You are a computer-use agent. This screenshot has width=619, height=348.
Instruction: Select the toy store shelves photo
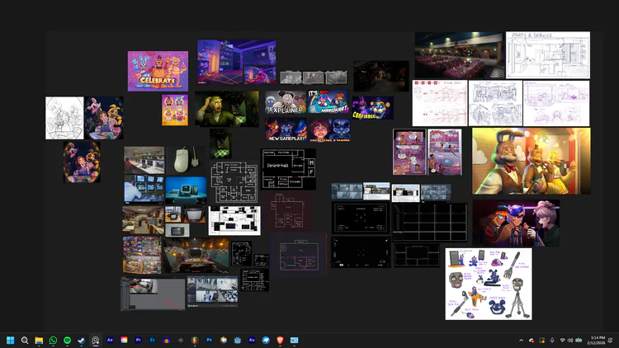(x=142, y=255)
